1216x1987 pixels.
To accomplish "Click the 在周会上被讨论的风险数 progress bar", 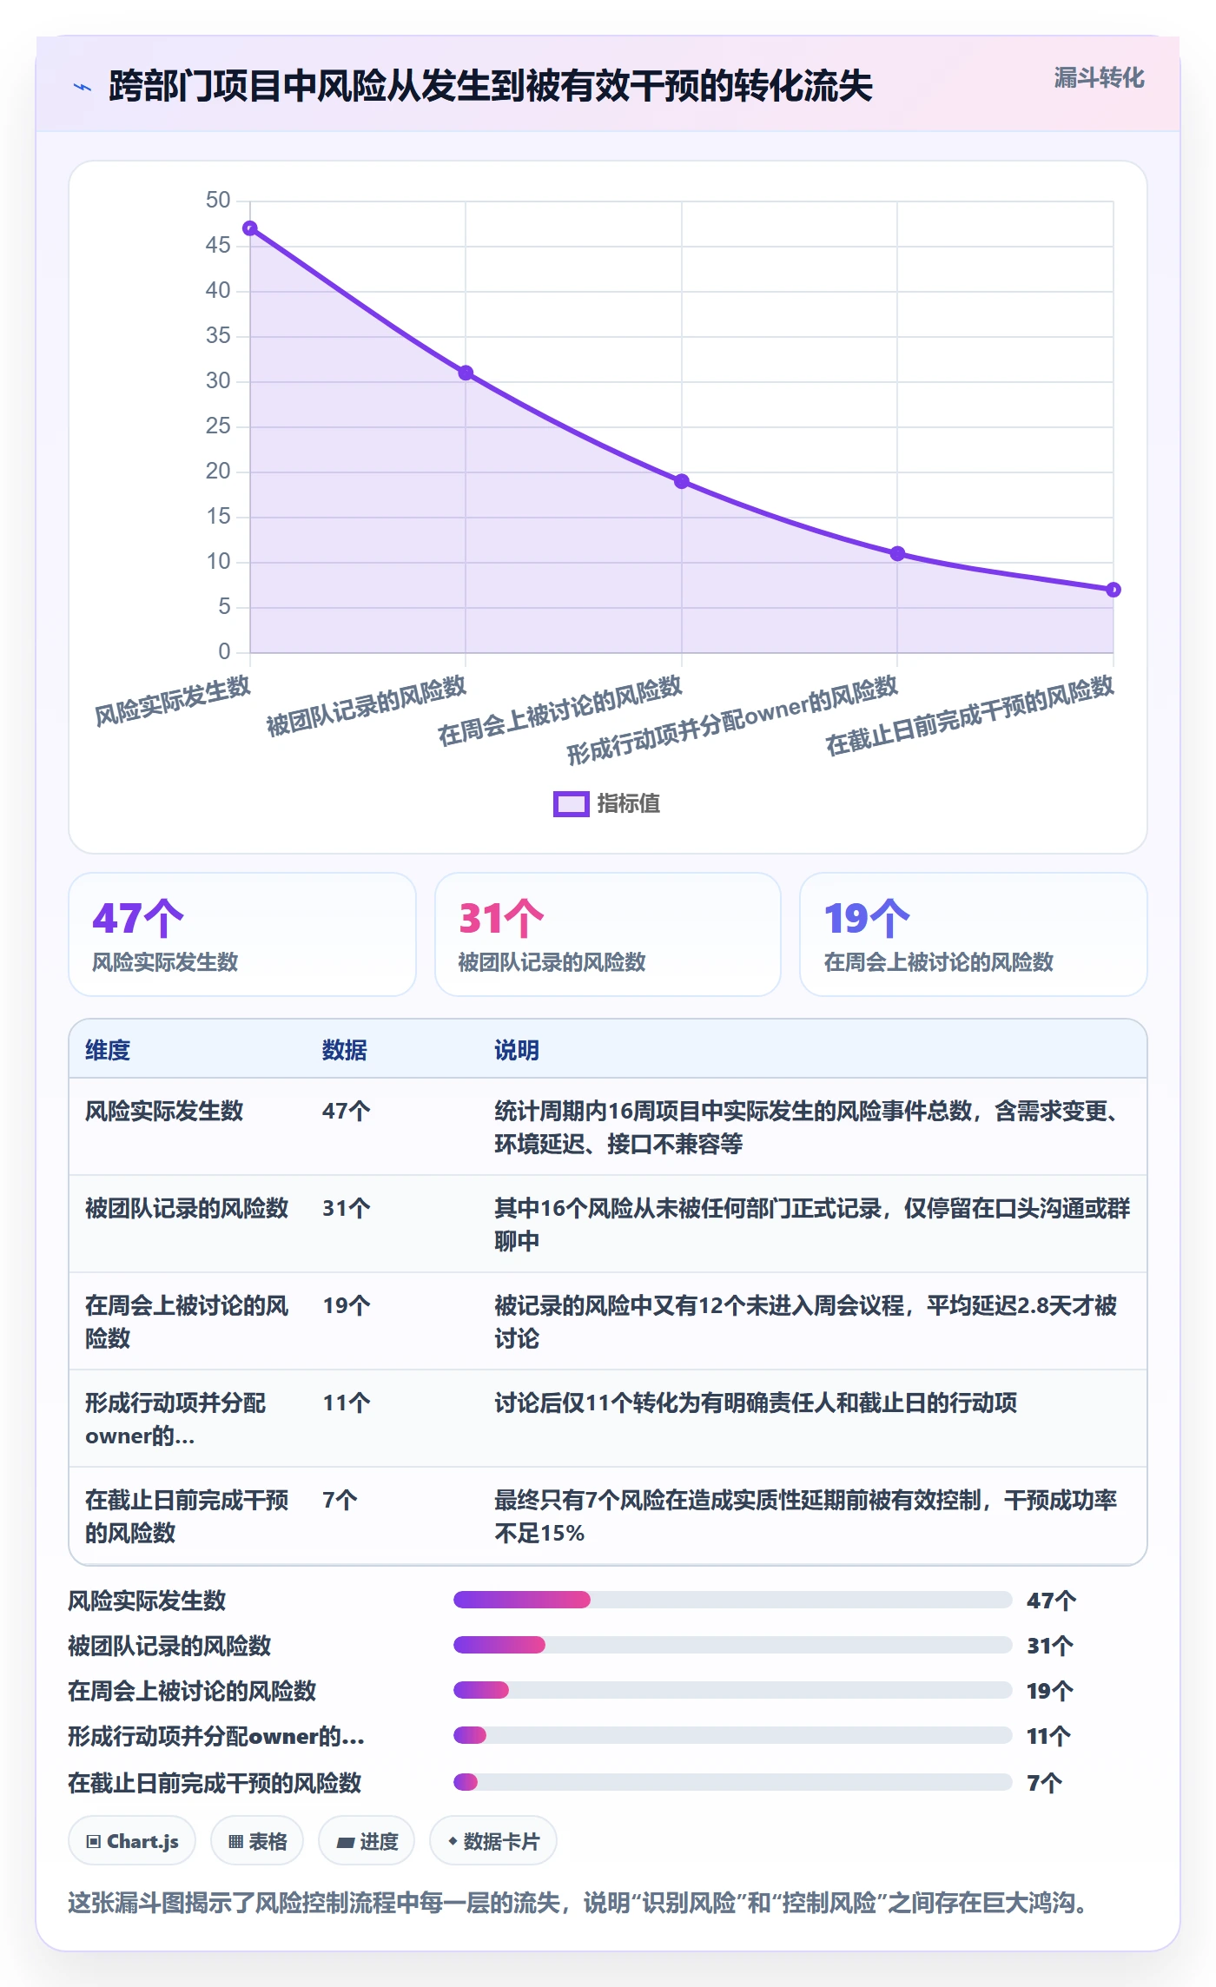I will click(x=733, y=1690).
